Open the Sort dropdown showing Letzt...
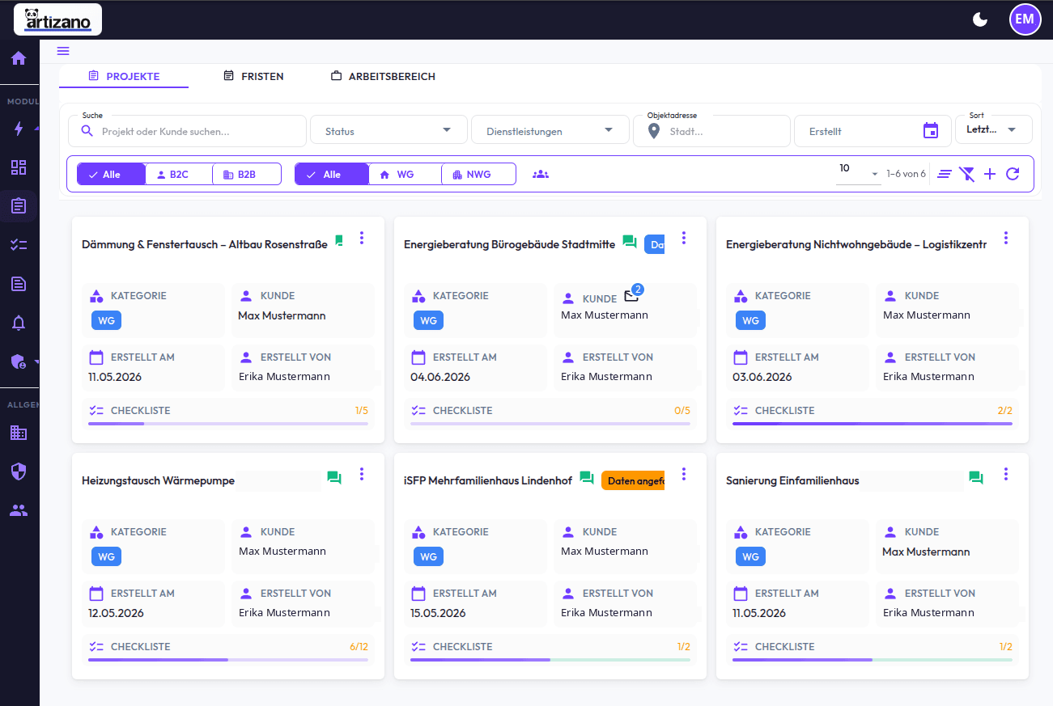 [x=994, y=129]
